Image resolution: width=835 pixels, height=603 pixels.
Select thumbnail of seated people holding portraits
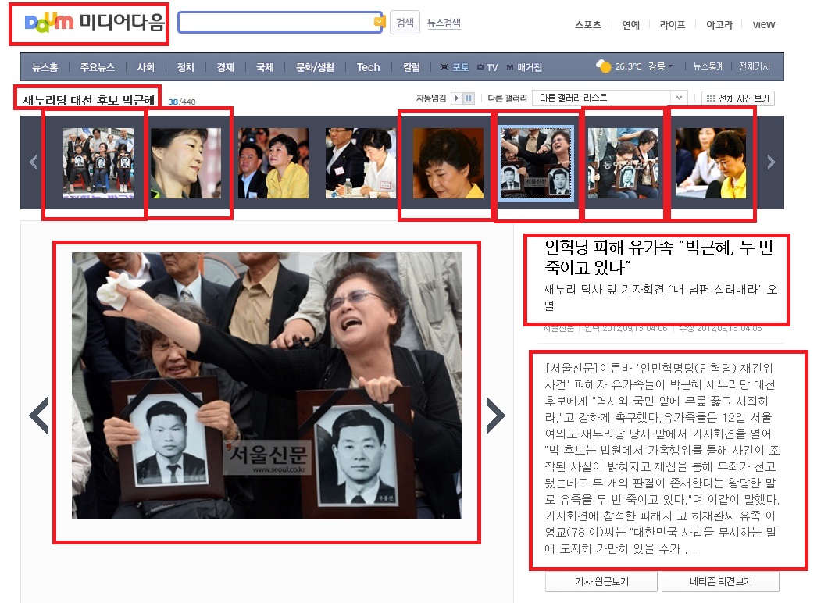click(623, 163)
